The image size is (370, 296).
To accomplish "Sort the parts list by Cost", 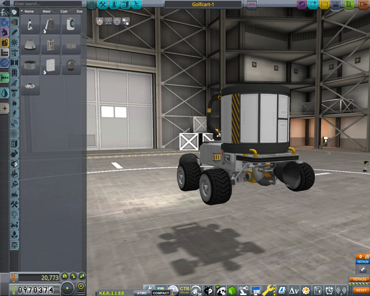I will 64,11.
